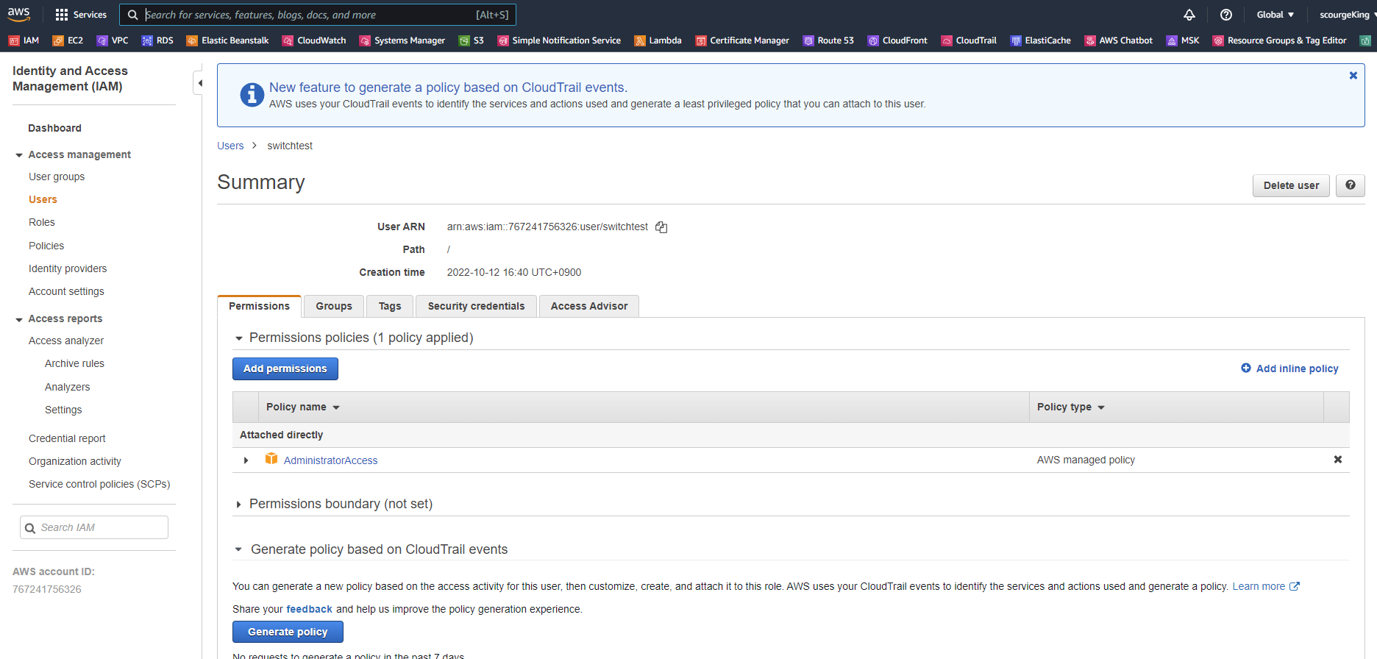Screen dimensions: 1377x659
Task: Click the Users breadcrumb link
Action: pyautogui.click(x=230, y=146)
